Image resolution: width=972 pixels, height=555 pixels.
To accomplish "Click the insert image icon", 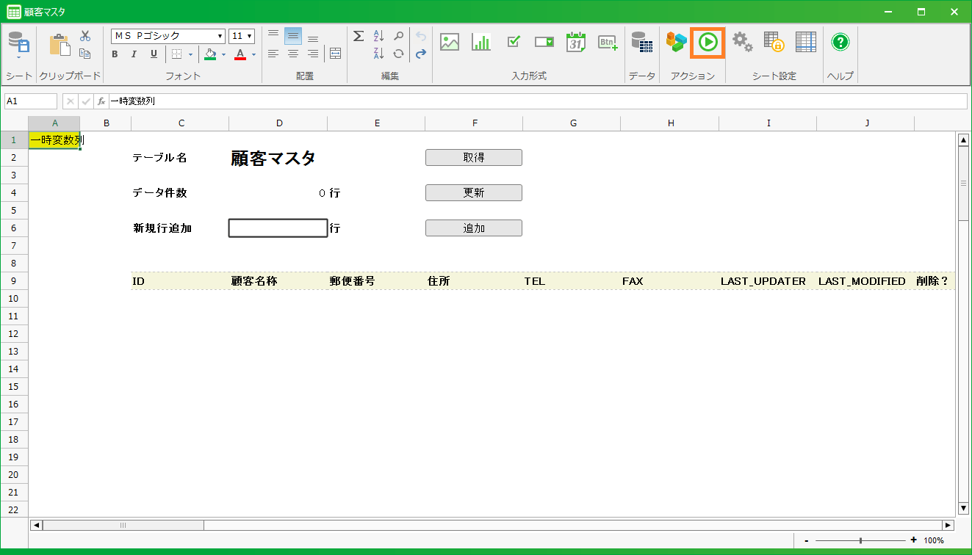I will [x=450, y=43].
